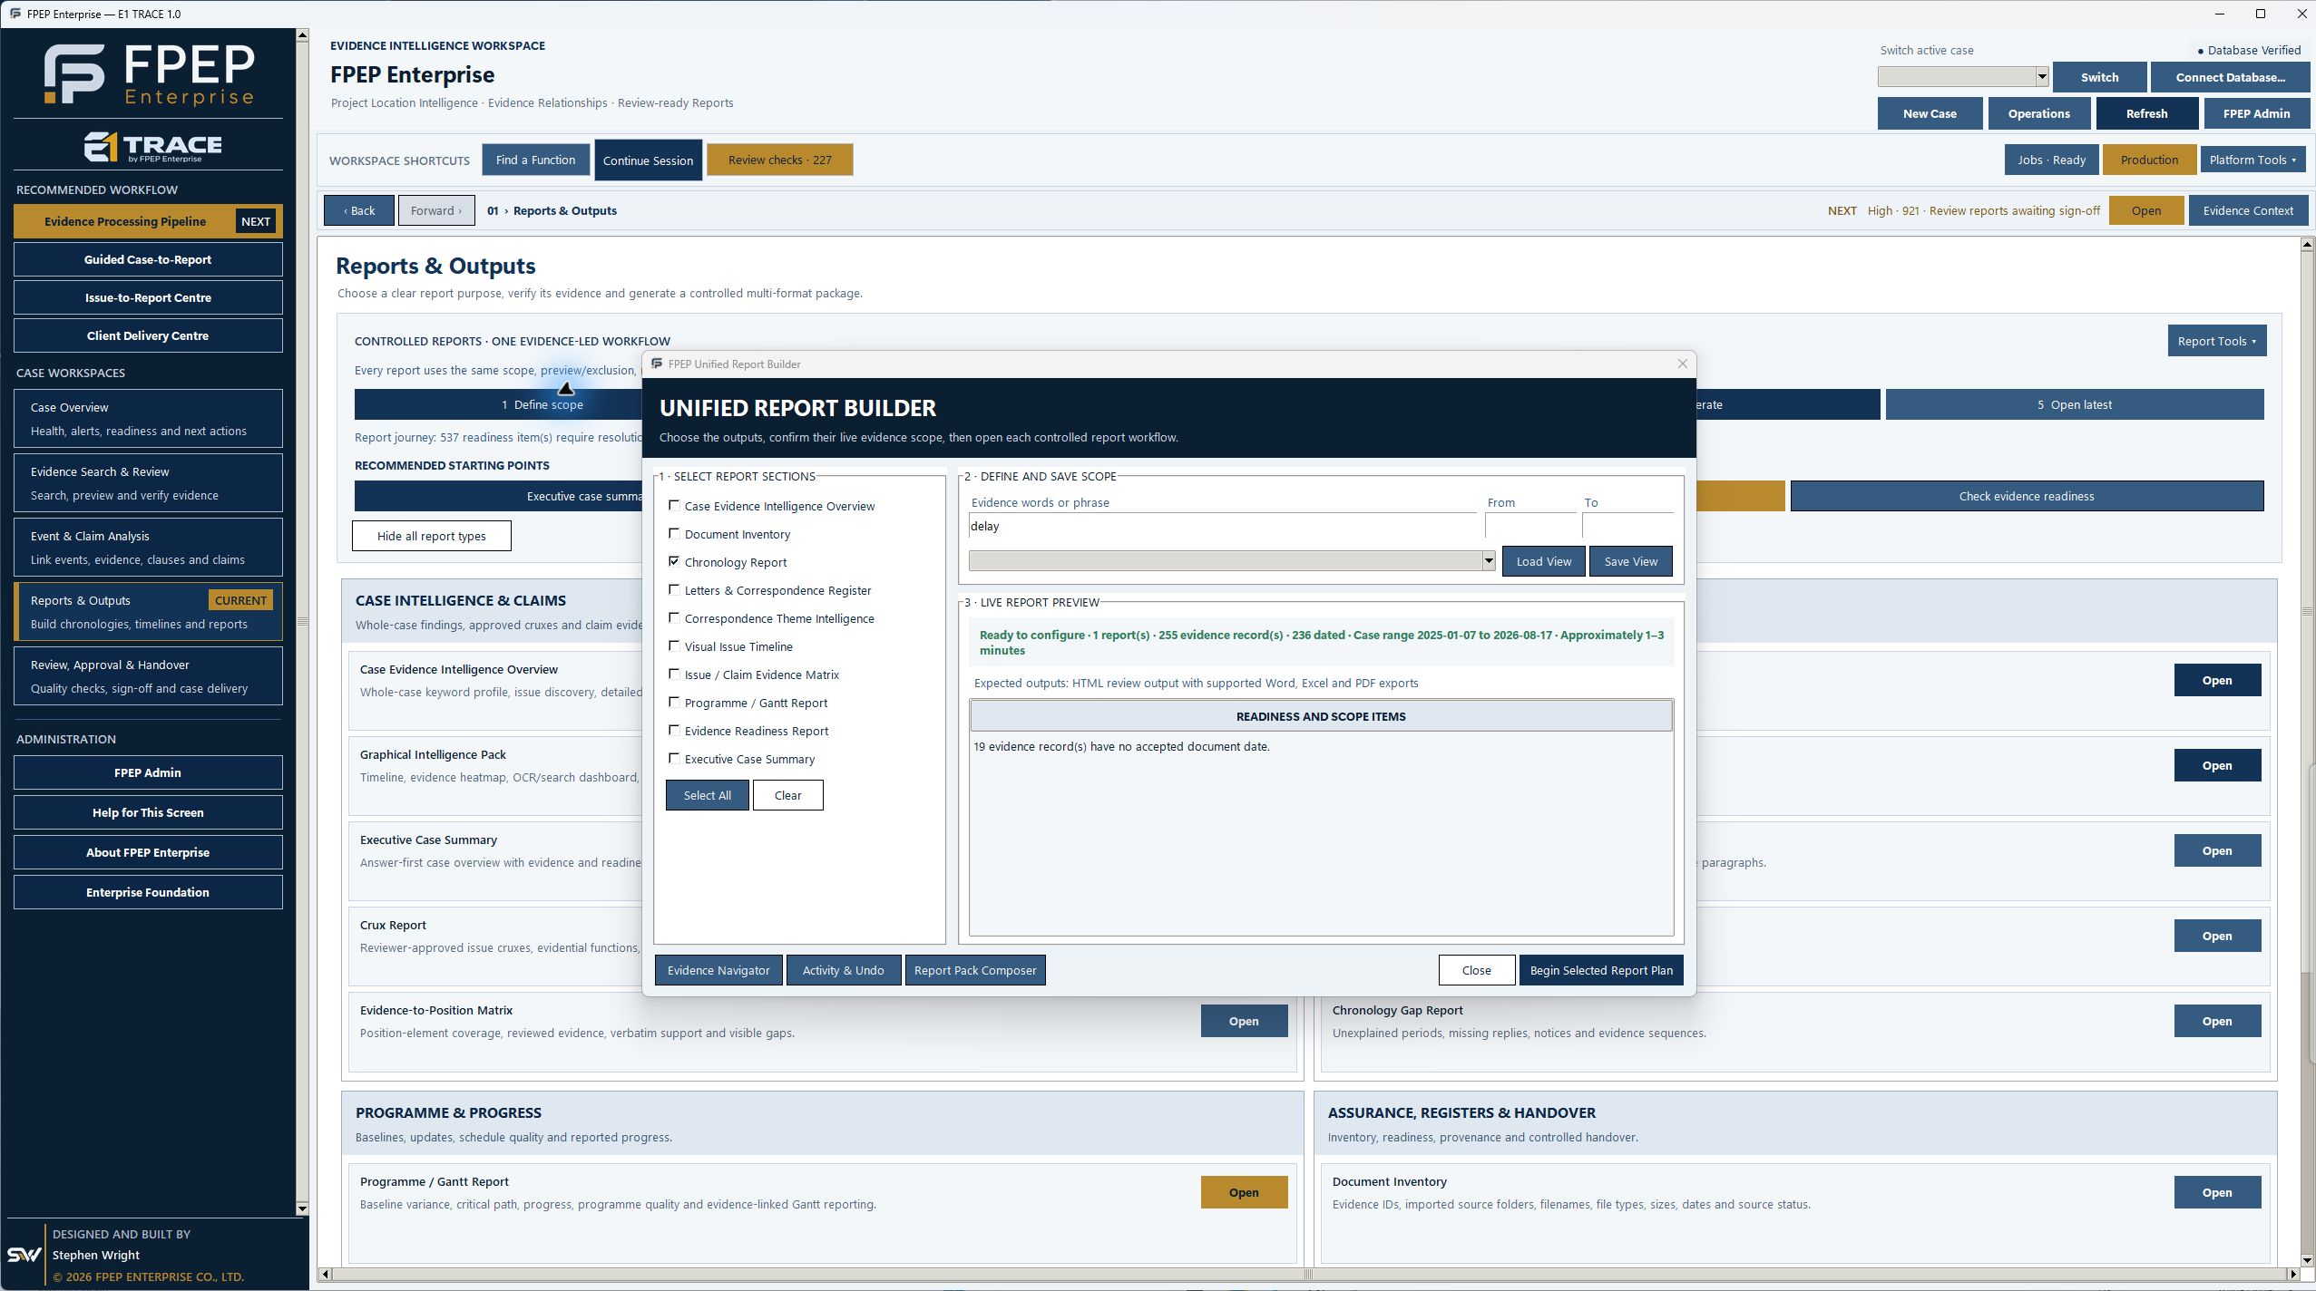This screenshot has height=1291, width=2316.
Task: Click the To date field
Action: (x=1627, y=527)
